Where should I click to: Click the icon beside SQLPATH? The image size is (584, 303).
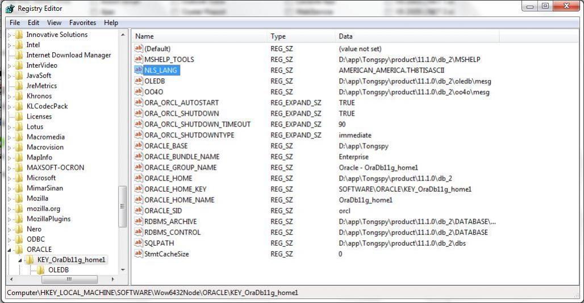139,242
